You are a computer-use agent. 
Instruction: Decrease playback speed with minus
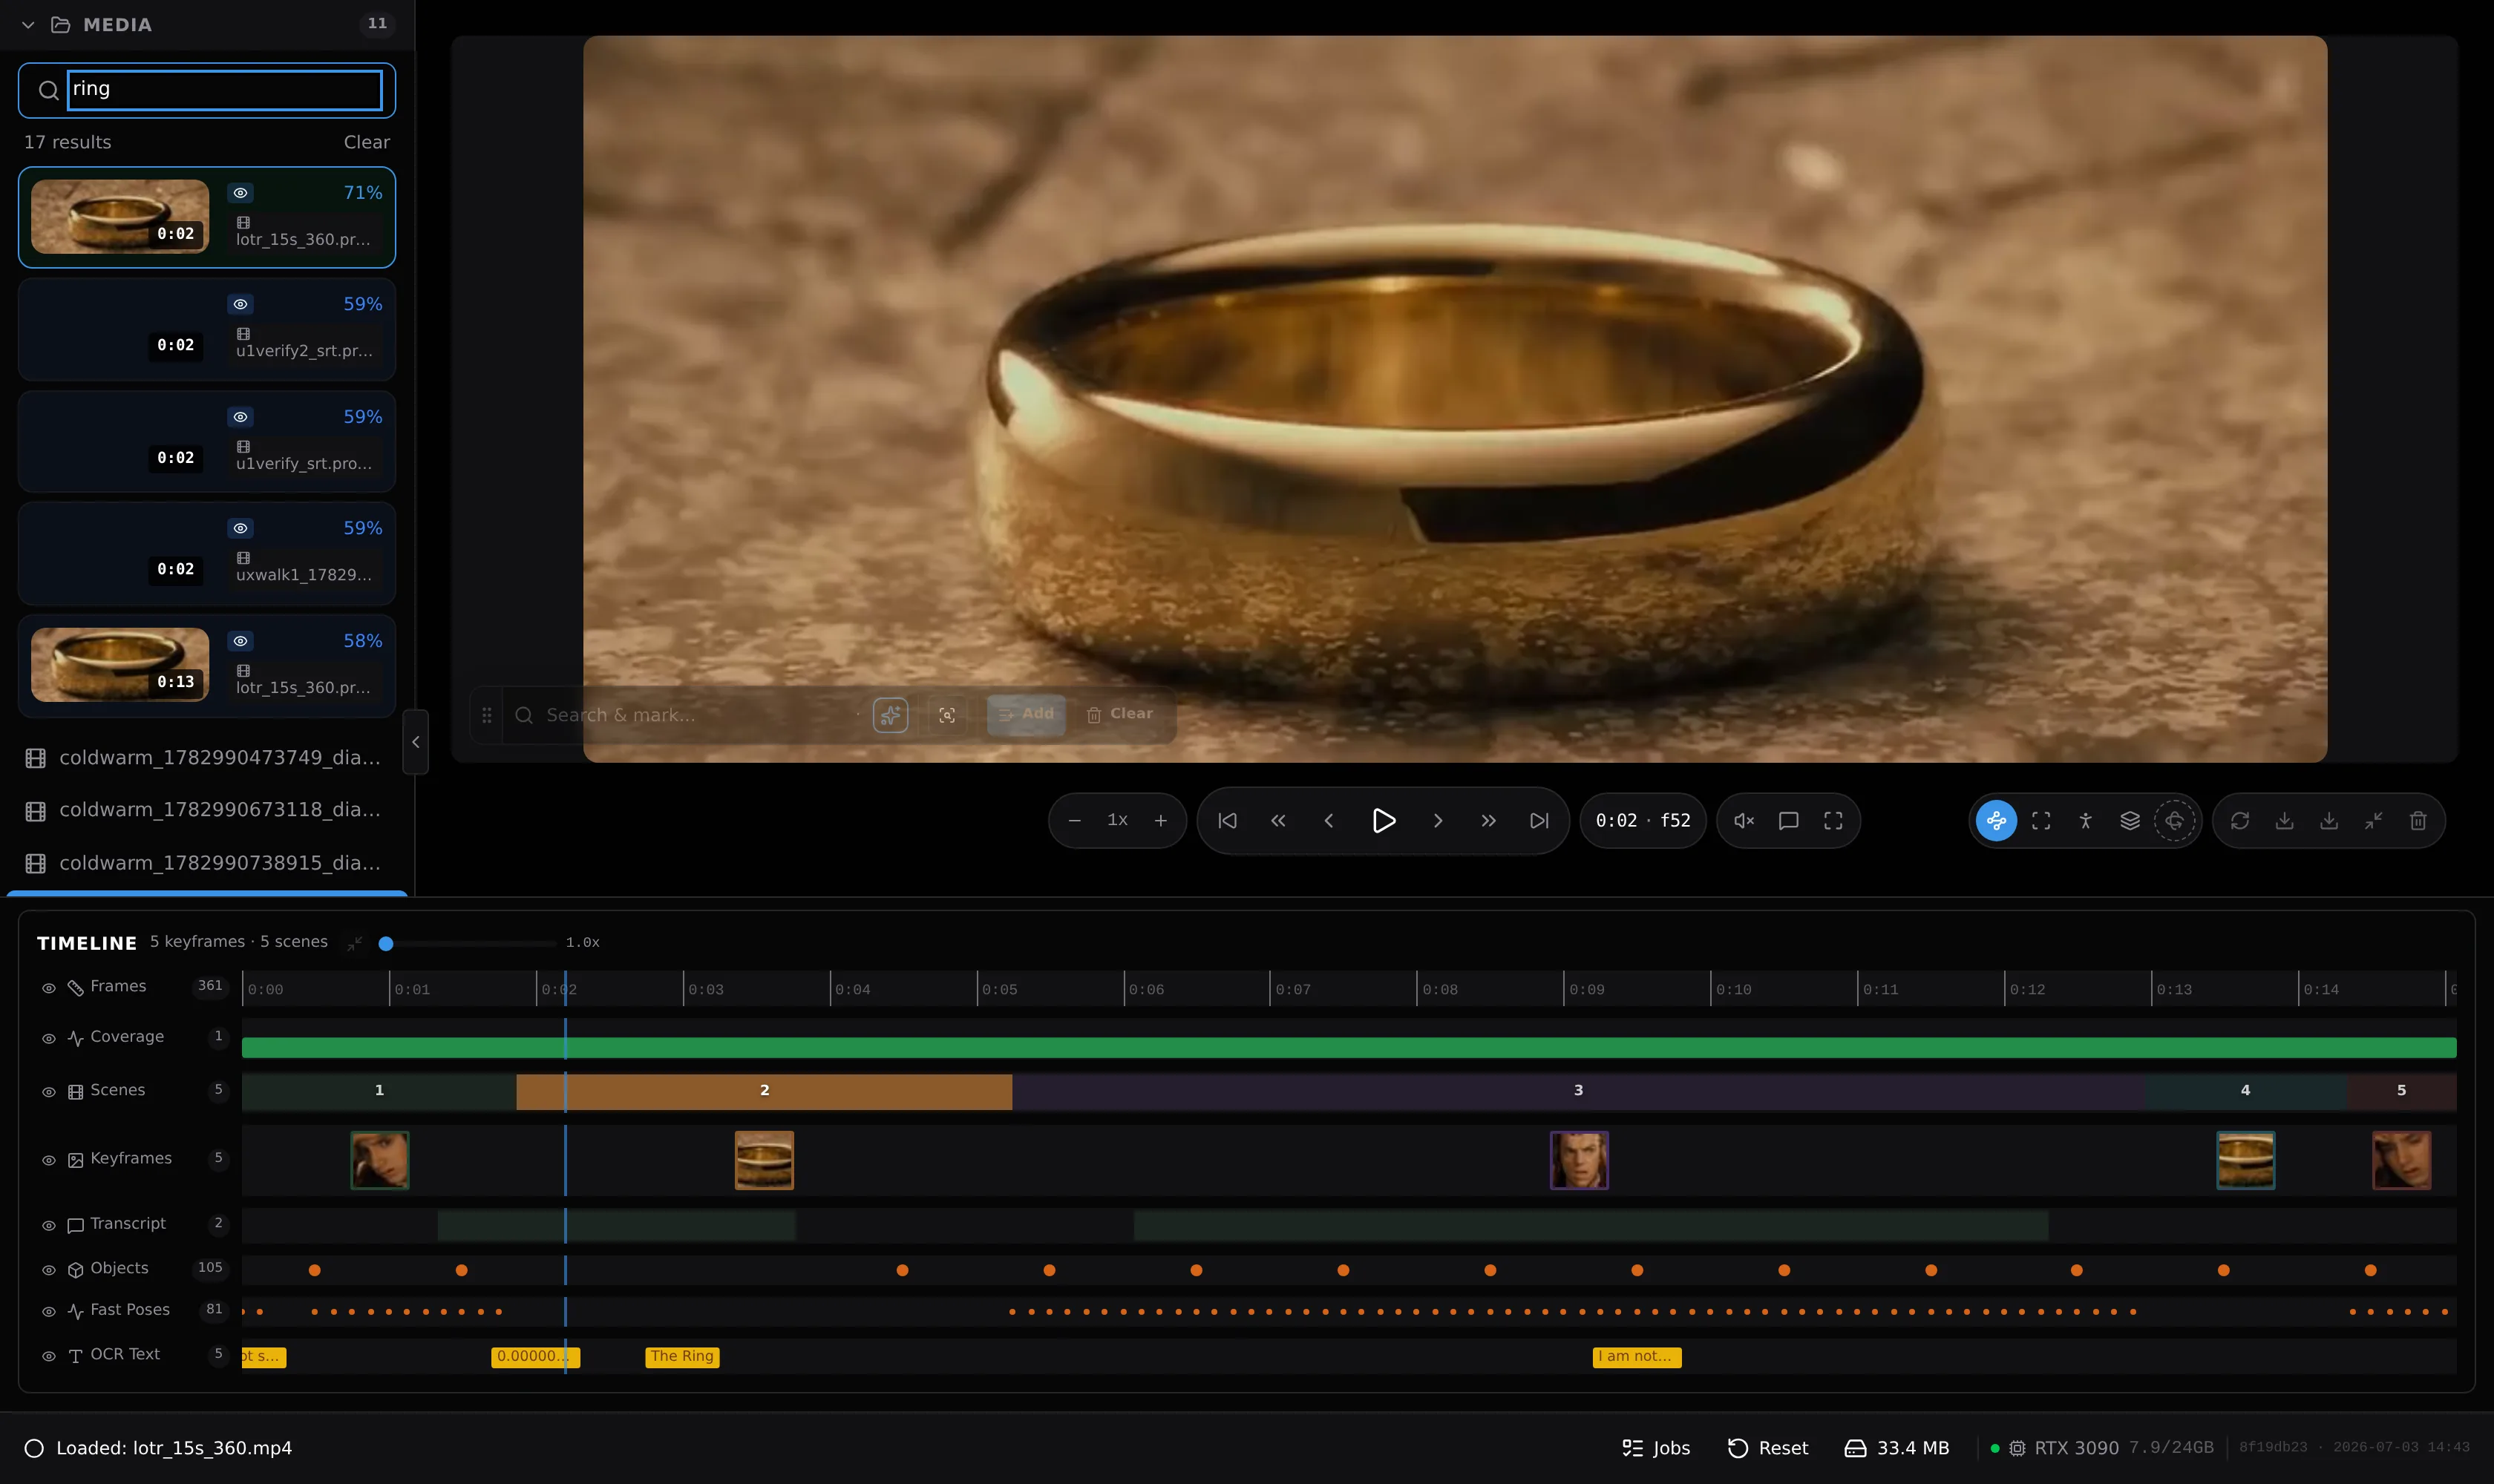pos(1075,821)
